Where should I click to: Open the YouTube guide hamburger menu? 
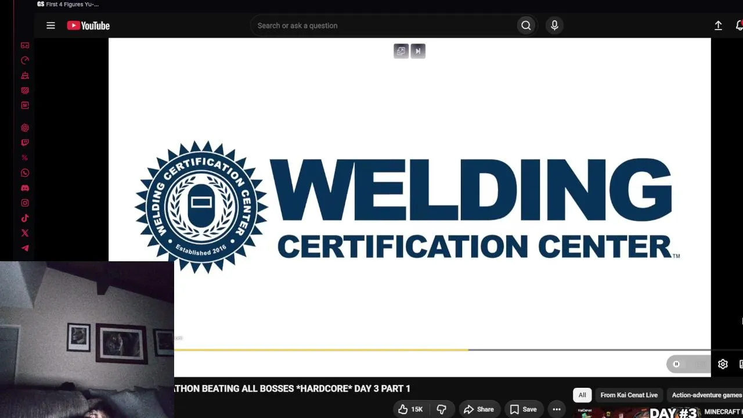point(51,26)
